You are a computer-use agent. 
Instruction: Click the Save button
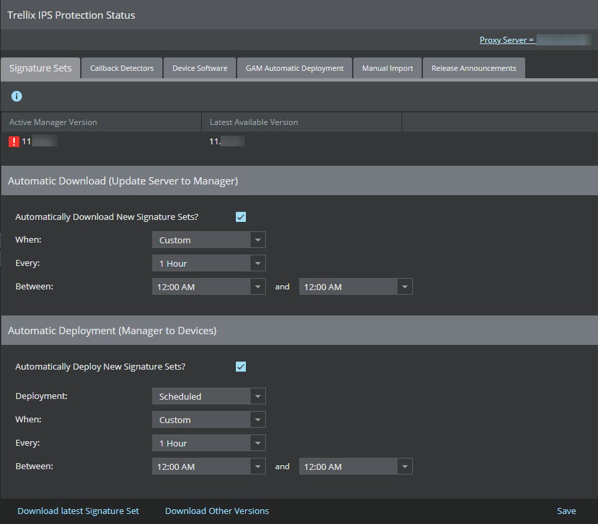567,511
